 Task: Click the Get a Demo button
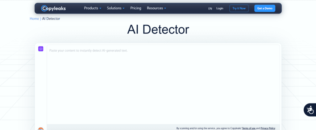(264, 8)
